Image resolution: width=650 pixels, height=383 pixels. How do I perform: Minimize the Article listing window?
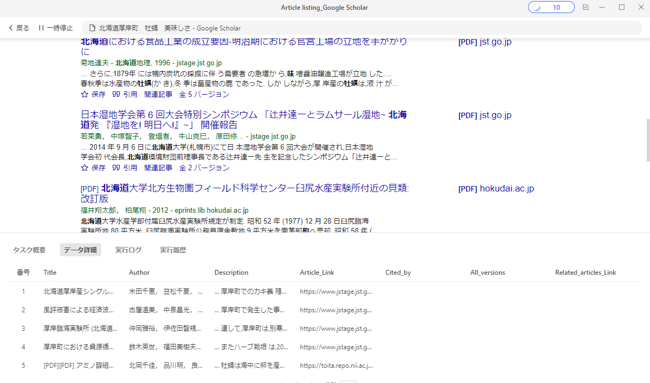[602, 8]
